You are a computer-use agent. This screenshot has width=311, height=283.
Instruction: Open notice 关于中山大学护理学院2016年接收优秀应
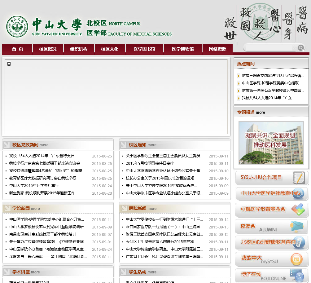pyautogui.click(x=161, y=186)
